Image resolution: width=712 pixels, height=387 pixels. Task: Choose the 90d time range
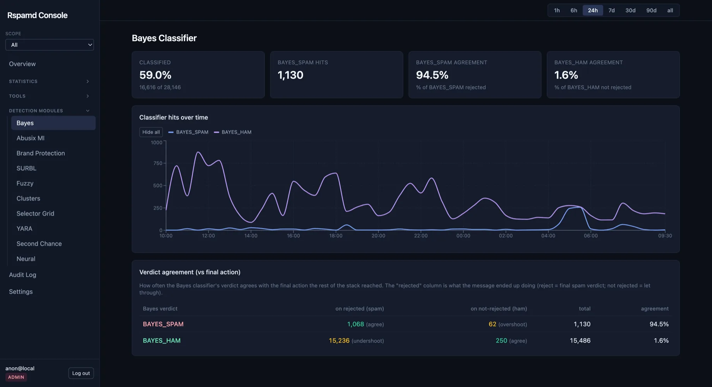click(651, 10)
